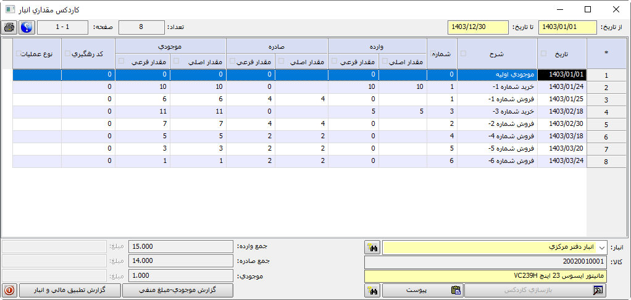Toggle the checkbox in the نوع عملیات header
Image resolution: width=631 pixels, height=300 pixels.
[19, 53]
